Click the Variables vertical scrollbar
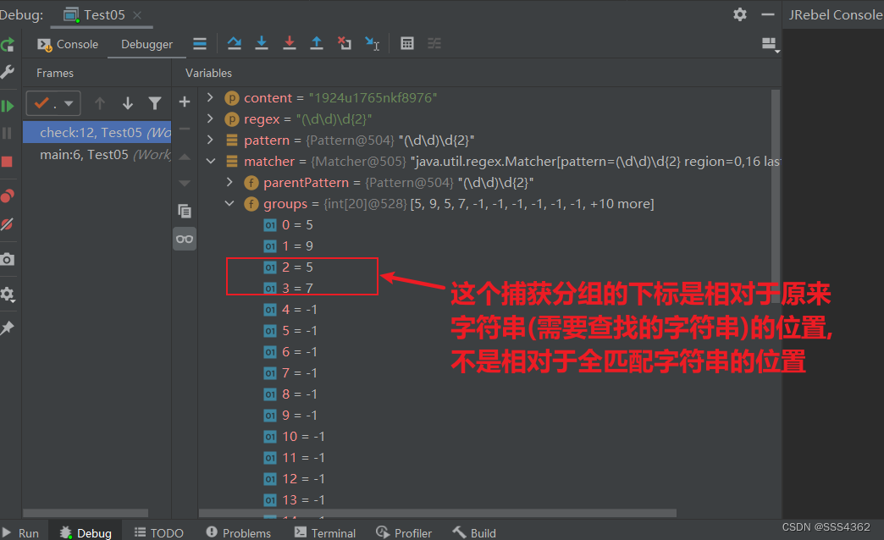 coord(776,196)
